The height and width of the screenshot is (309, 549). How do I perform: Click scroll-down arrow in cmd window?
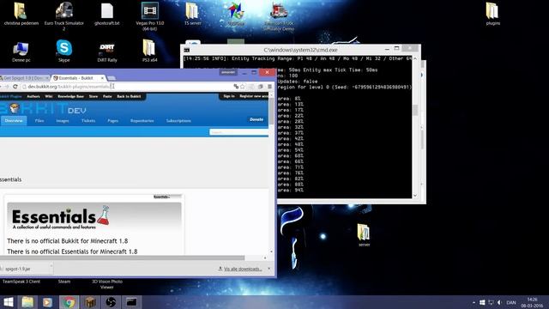pos(415,196)
